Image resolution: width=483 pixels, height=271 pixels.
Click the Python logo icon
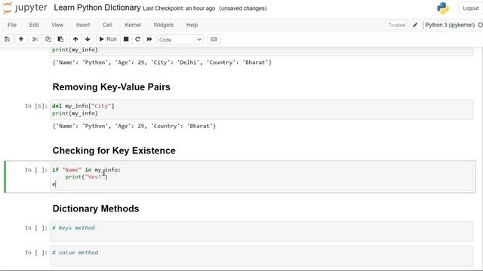[x=443, y=8]
